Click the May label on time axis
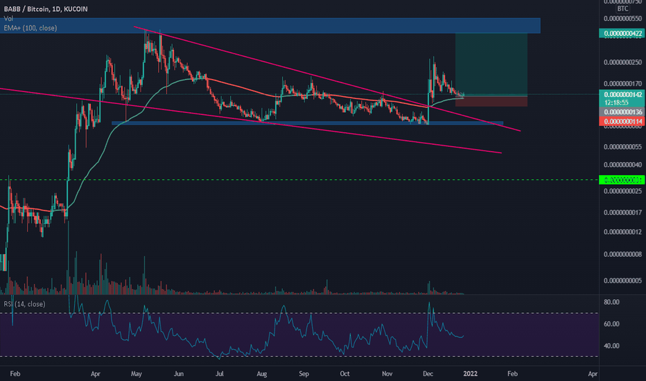646x381 pixels. pyautogui.click(x=137, y=373)
